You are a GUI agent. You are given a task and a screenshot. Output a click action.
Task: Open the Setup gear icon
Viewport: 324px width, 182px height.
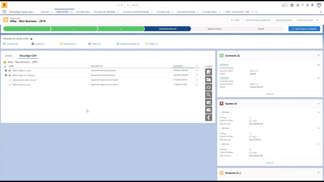308,5
